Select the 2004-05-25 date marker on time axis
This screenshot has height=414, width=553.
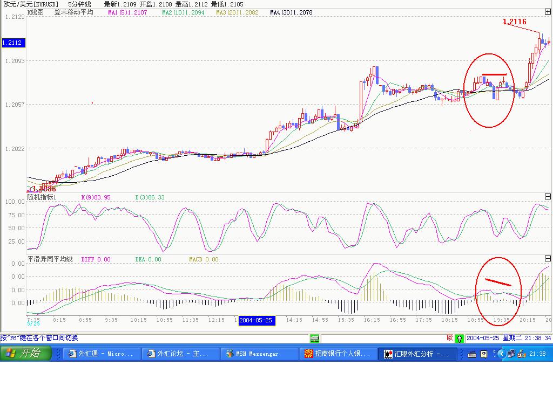pyautogui.click(x=257, y=320)
